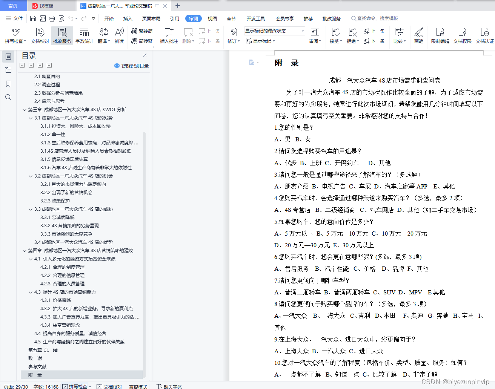The image size is (495, 389).
Task: Select 附 录 entry in 目录 tree
Action: coord(82,375)
